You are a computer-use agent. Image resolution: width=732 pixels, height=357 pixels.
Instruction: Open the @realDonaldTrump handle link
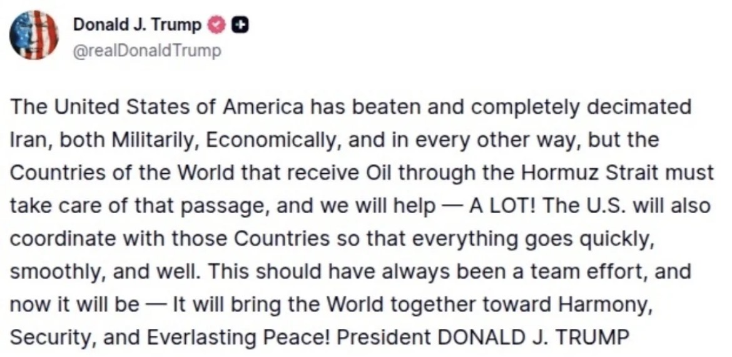[147, 50]
